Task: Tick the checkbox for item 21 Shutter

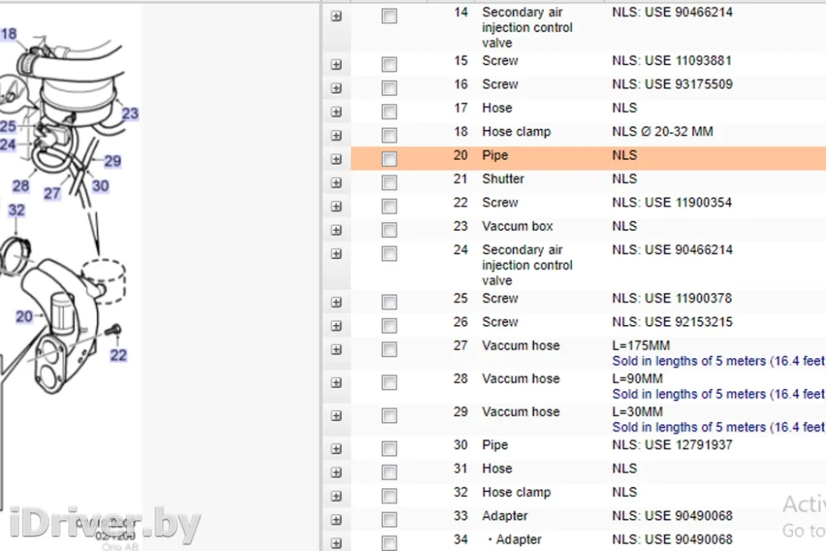Action: point(389,183)
